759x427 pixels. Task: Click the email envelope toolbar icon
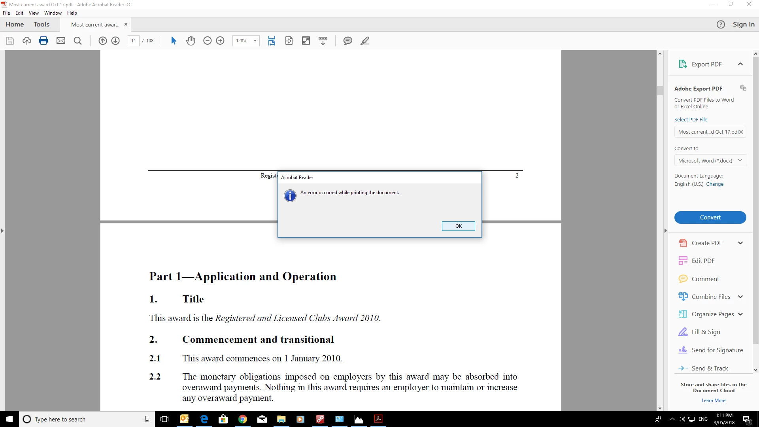click(60, 41)
